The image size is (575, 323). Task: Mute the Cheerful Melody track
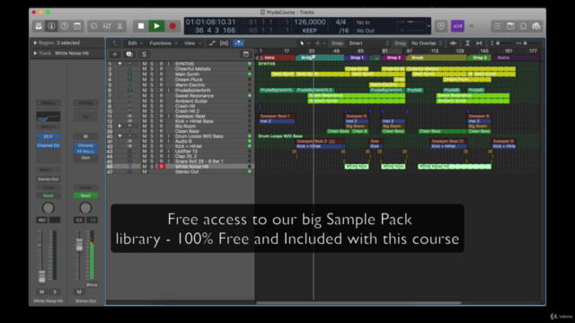click(x=145, y=69)
